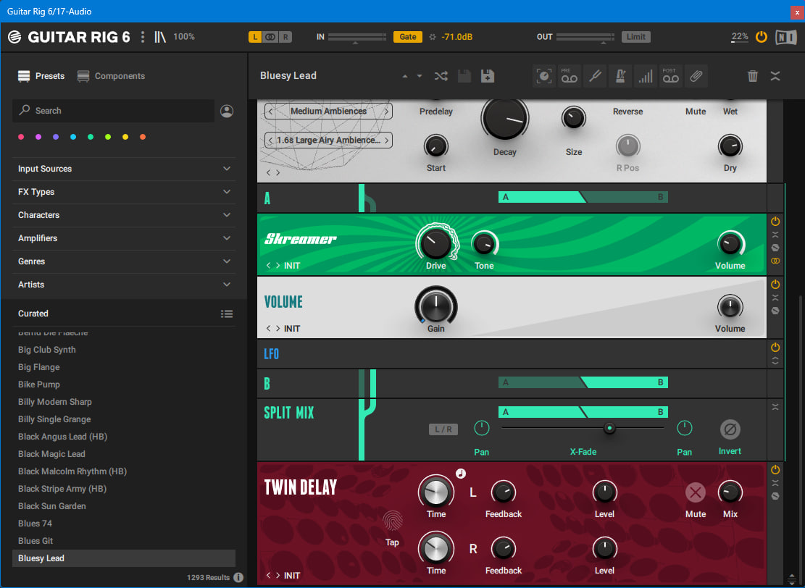Select the Blues 74 preset
Image resolution: width=805 pixels, height=588 pixels.
124,524
